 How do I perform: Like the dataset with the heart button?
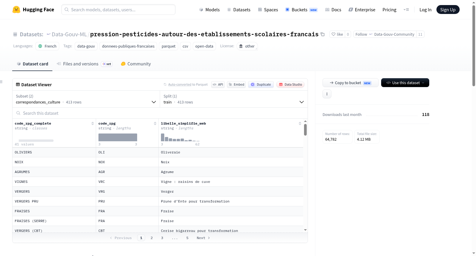point(337,34)
